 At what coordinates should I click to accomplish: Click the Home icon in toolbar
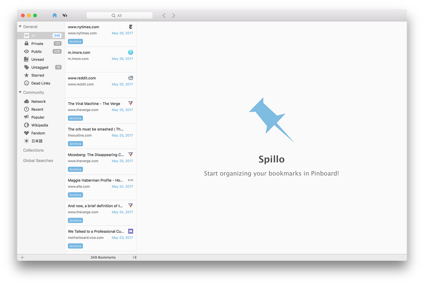coord(55,15)
